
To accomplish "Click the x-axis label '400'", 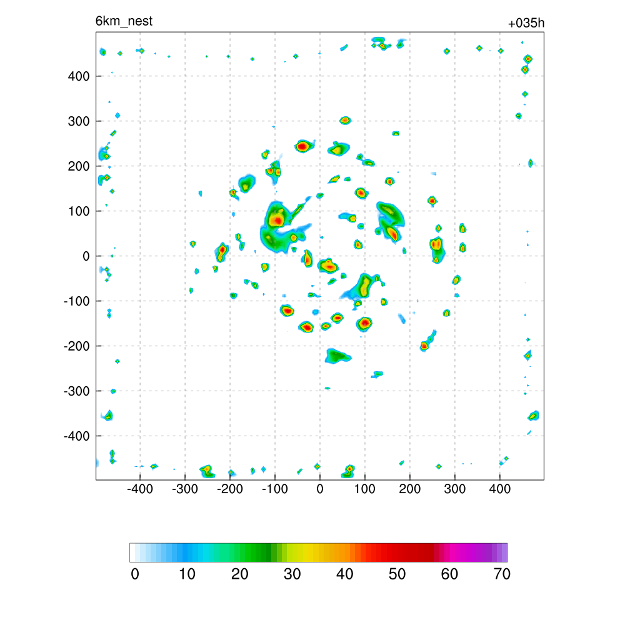I will click(499, 489).
